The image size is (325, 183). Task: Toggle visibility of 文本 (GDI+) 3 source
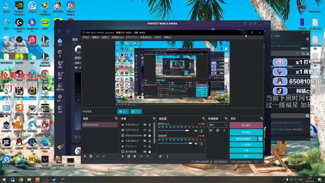pos(145,125)
